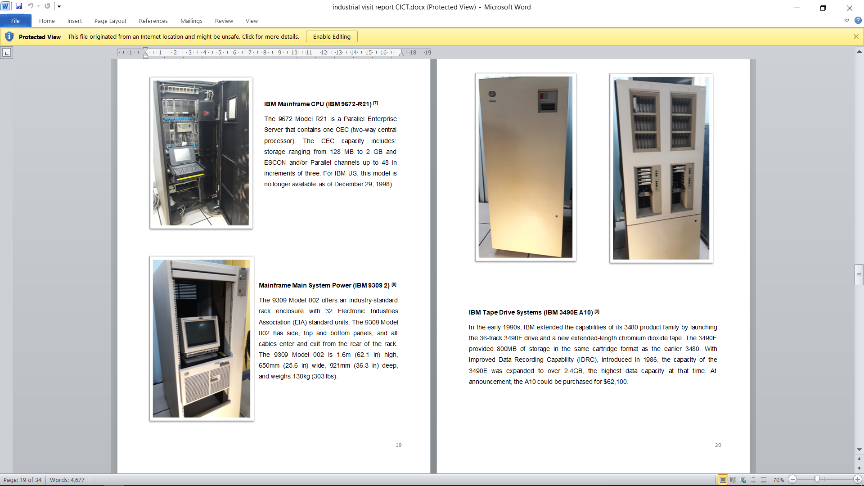The height and width of the screenshot is (486, 864).
Task: Click the Microsoft Word Help icon
Action: (x=858, y=21)
